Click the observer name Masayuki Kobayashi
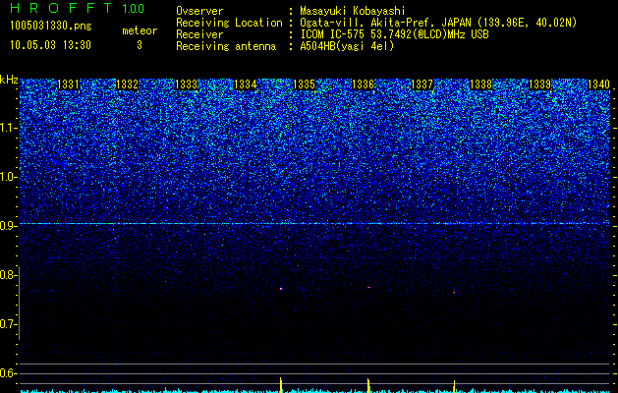This screenshot has width=618, height=393. [353, 11]
